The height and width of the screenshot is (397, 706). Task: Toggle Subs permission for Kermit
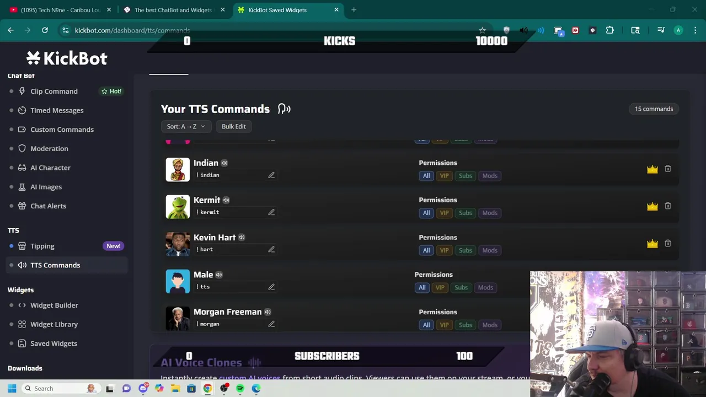pyautogui.click(x=466, y=213)
